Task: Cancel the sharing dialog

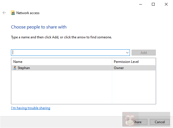Action: (x=160, y=122)
